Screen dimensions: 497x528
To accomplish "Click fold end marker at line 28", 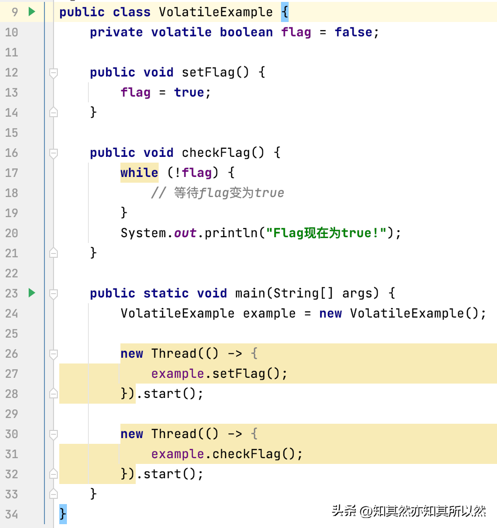I will [x=54, y=393].
